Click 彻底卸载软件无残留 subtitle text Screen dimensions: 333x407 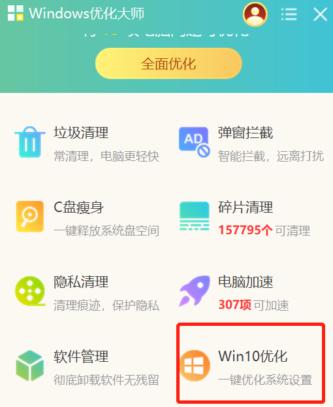(106, 380)
